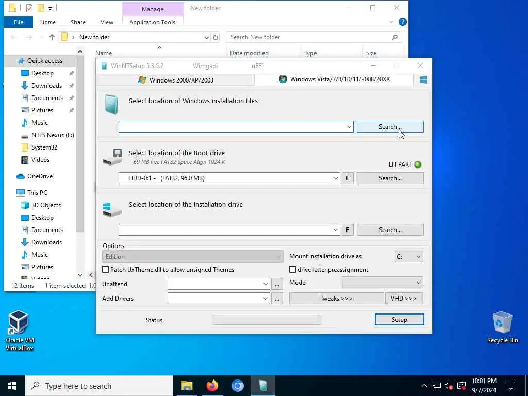Click the taskbar Type here to search box
Screen dimensions: 528x396
[99, 386]
